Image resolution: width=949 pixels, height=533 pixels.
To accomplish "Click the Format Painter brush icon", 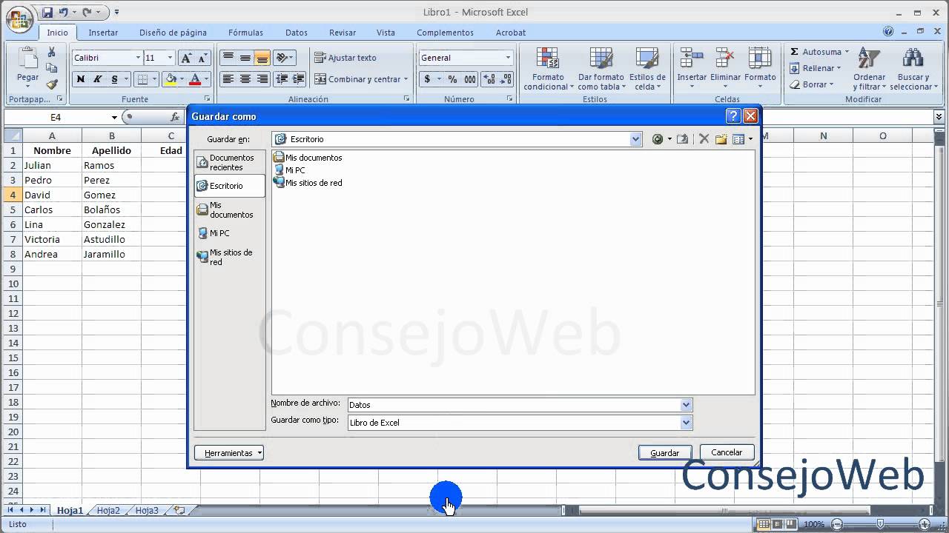I will tap(51, 84).
